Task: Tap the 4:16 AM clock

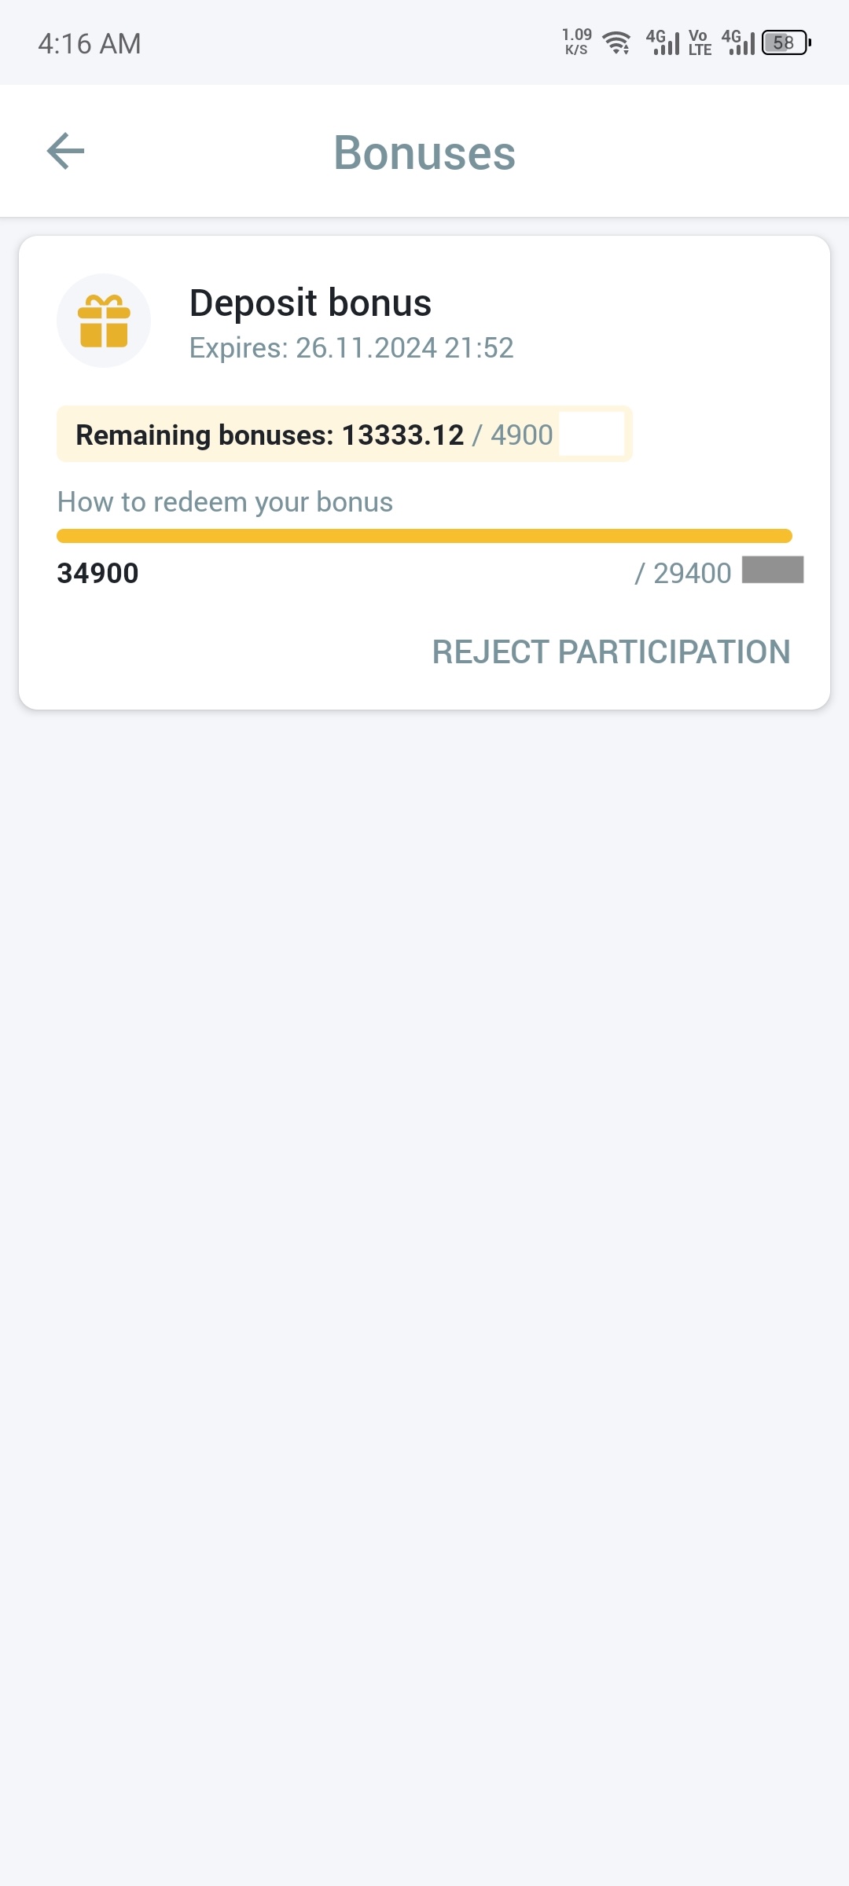Action: [90, 44]
